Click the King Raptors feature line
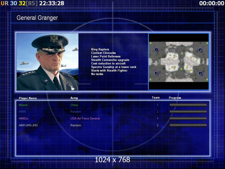The height and width of the screenshot is (169, 225). point(100,50)
